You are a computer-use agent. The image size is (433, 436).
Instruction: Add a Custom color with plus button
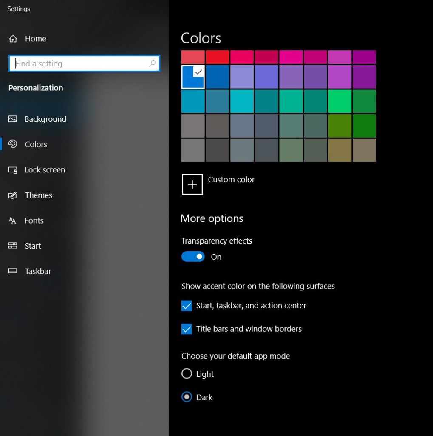coord(192,184)
